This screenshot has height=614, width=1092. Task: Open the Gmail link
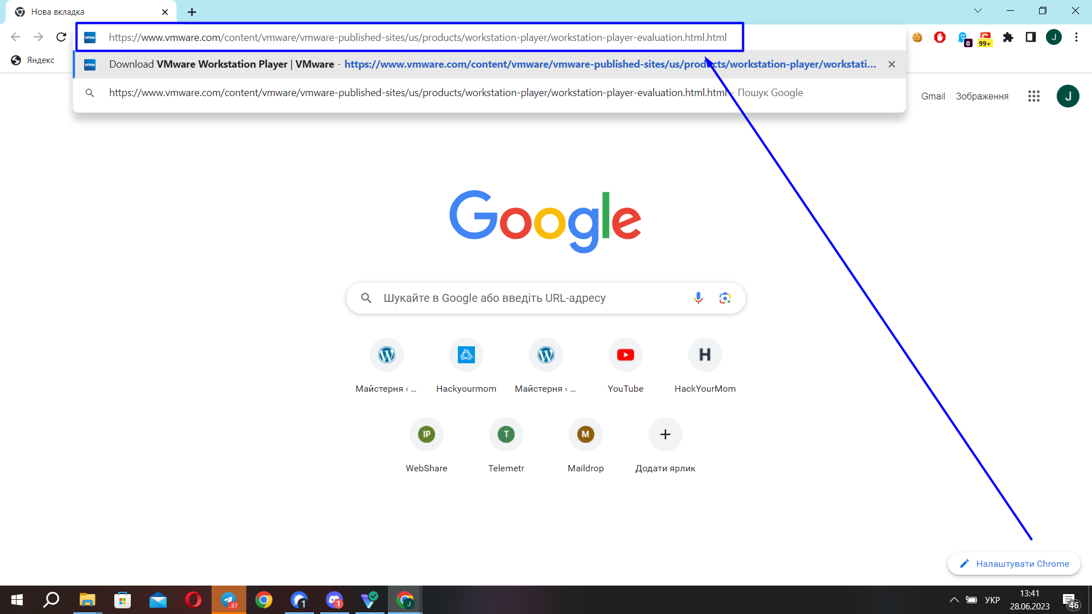point(933,96)
